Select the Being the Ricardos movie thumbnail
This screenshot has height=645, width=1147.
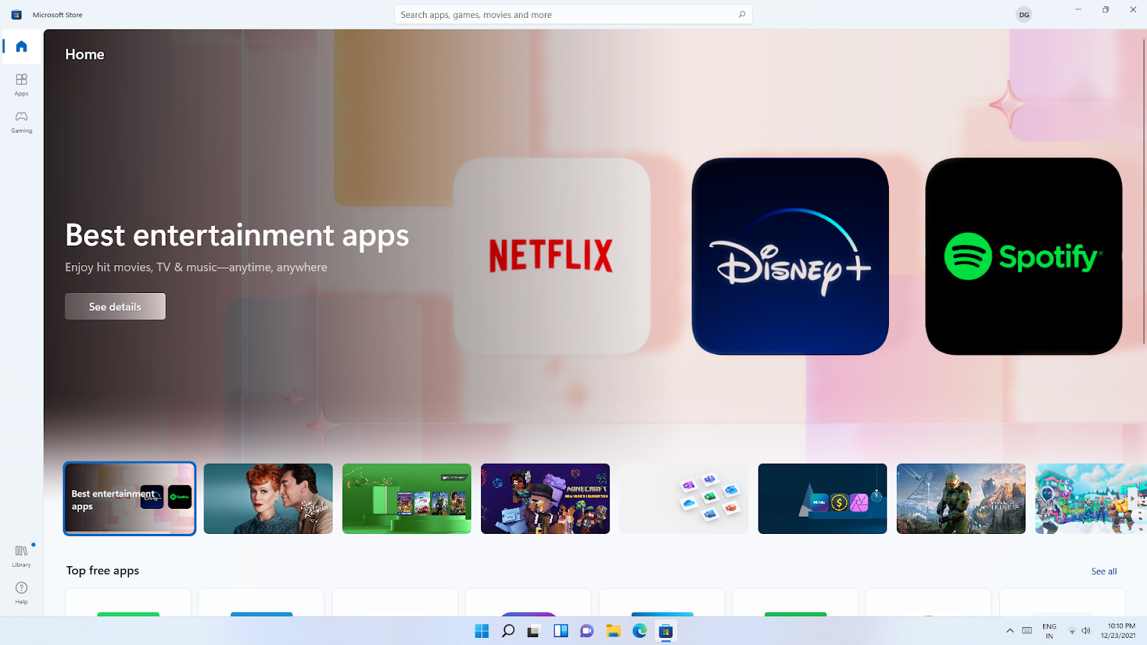[x=268, y=499]
